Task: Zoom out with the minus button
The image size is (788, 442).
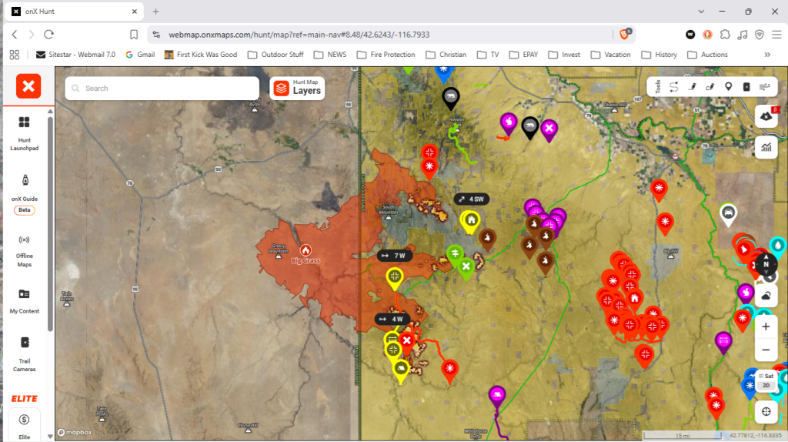Action: 766,350
